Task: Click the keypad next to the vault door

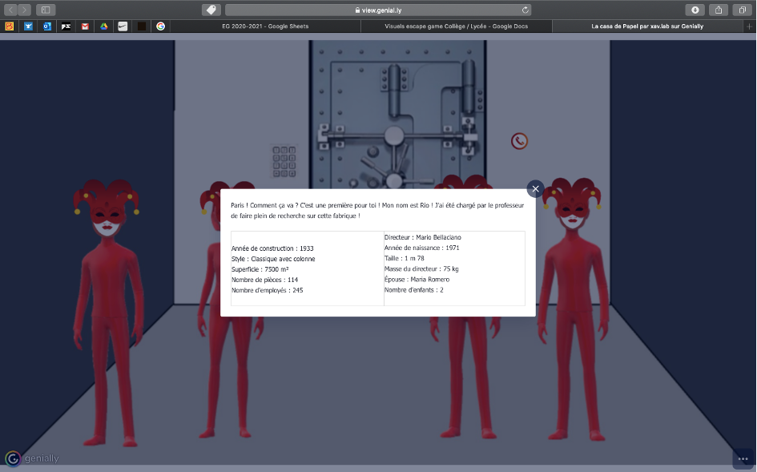Action: [x=284, y=161]
